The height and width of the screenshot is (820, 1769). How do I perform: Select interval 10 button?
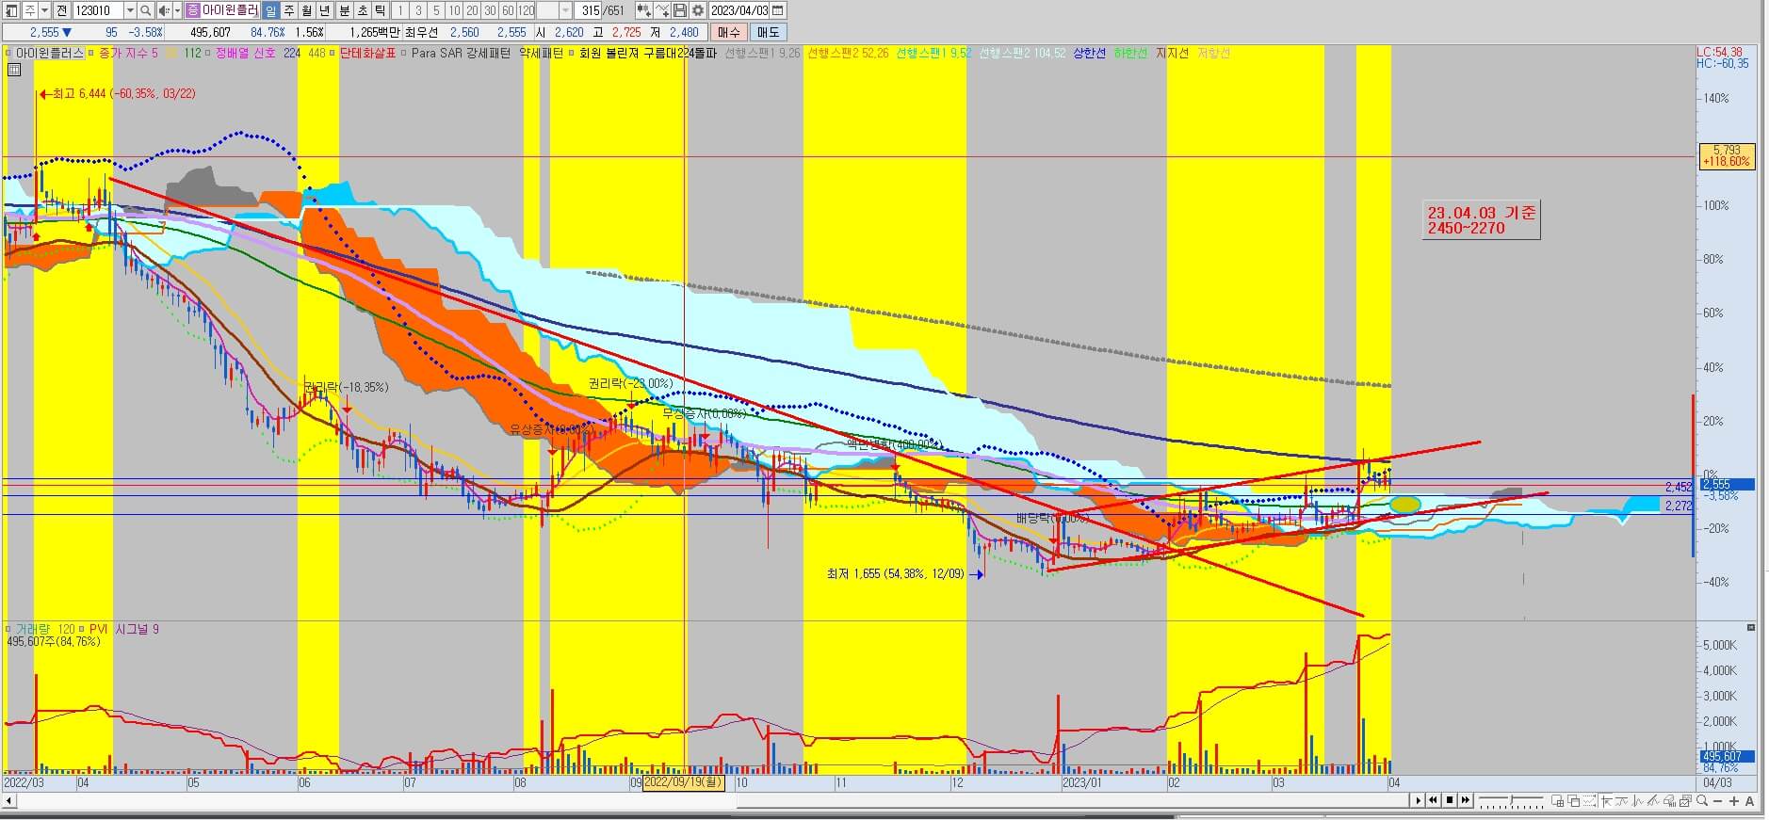454,10
